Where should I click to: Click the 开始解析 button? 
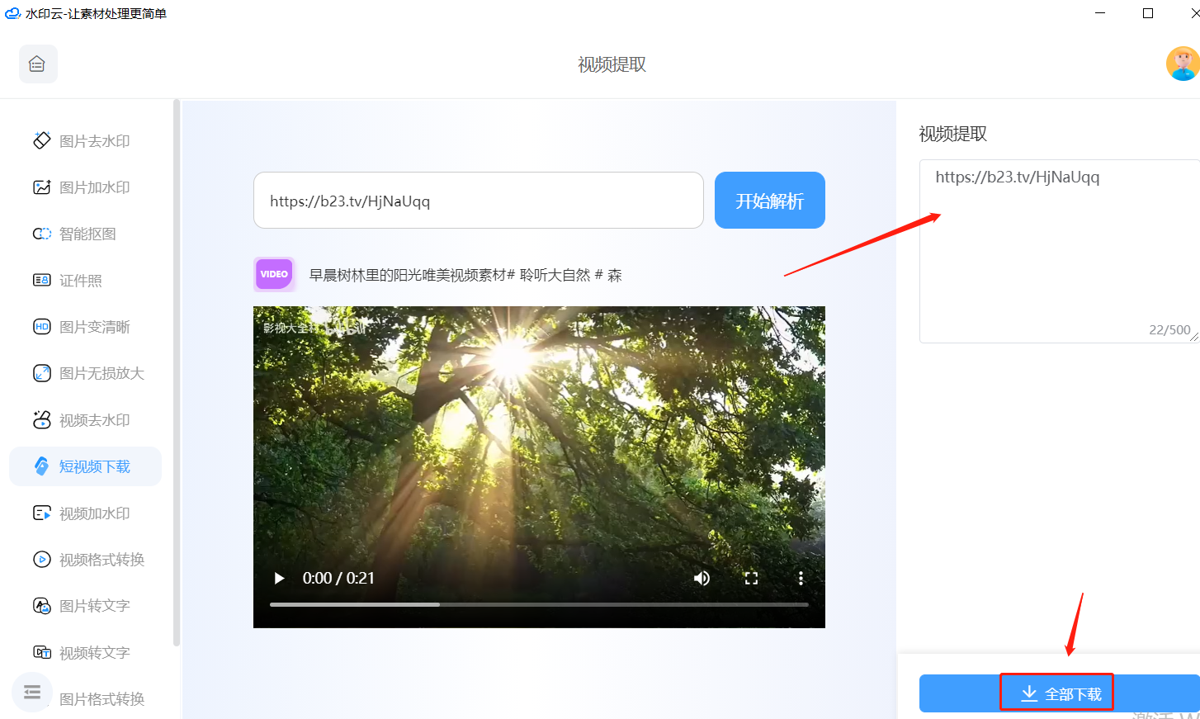tap(770, 201)
